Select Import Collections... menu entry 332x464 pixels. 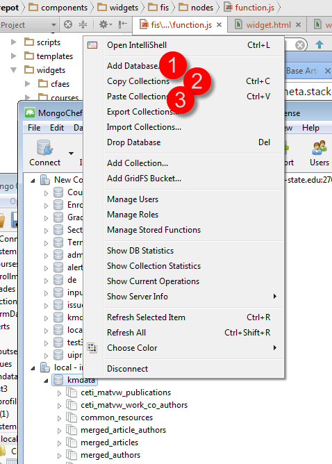[x=144, y=127]
